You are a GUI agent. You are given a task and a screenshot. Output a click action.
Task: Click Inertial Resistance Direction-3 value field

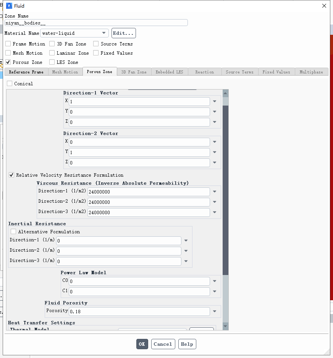[x=119, y=261]
